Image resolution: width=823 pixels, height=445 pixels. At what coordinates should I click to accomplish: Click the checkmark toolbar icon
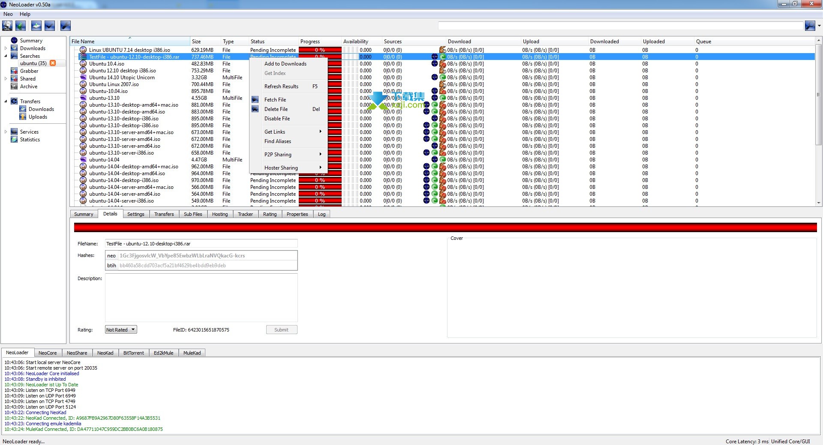click(50, 26)
